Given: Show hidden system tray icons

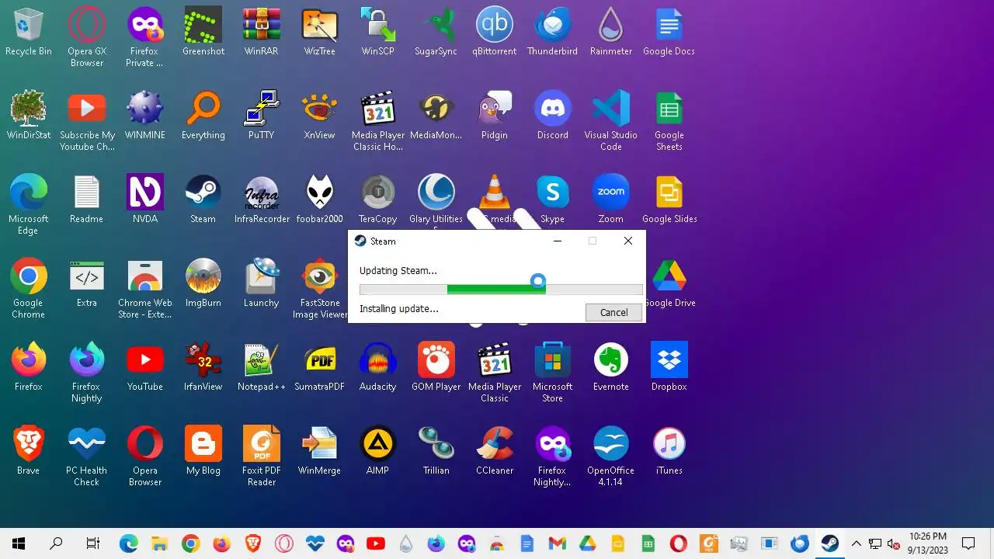Looking at the screenshot, I should click(x=857, y=543).
